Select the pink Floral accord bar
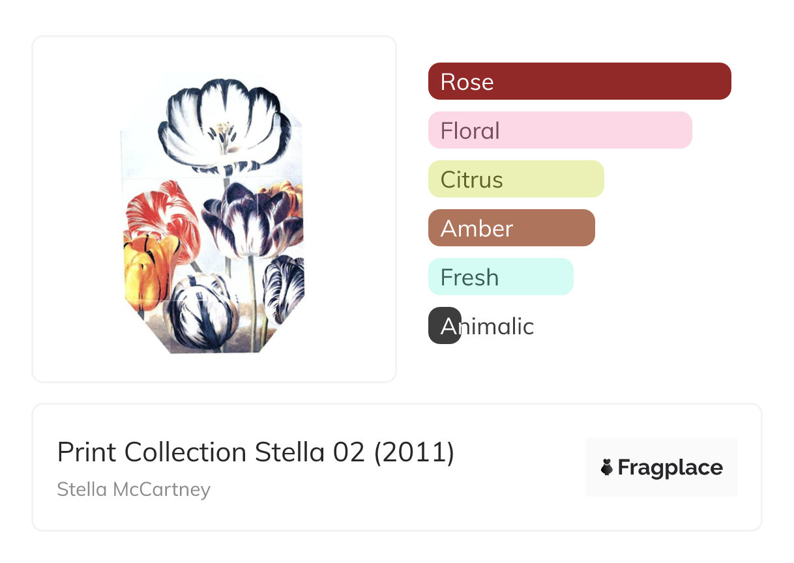 pos(560,130)
